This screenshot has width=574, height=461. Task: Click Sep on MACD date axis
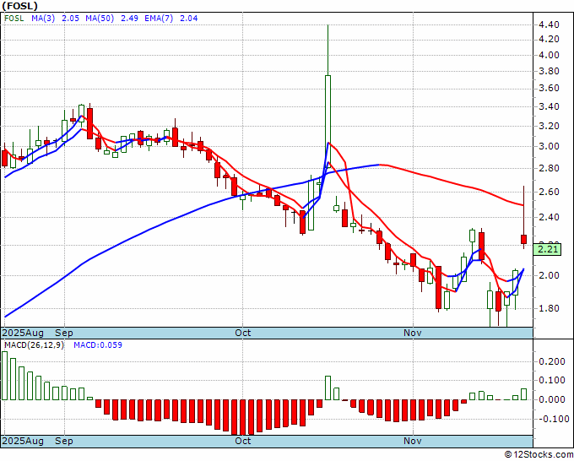64,441
